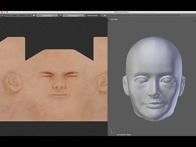The height and width of the screenshot is (147, 196).
Task: Click the 3D viewport axis orientation gizmo
Action: pos(113,131)
